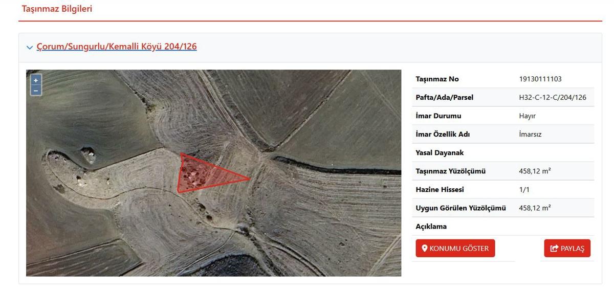The height and width of the screenshot is (290, 614).
Task: Click the İmar Durumu row label
Action: coord(438,116)
